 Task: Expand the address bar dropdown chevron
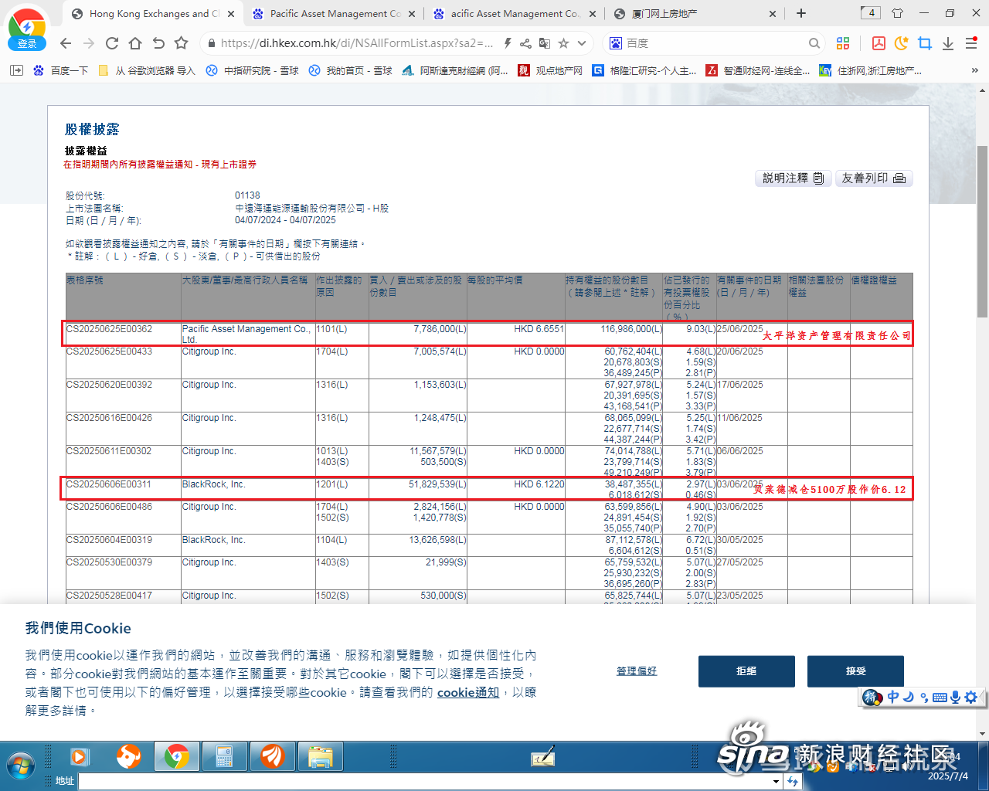(x=582, y=43)
